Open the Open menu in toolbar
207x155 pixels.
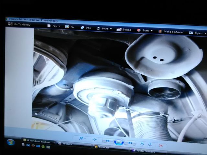click(x=196, y=33)
